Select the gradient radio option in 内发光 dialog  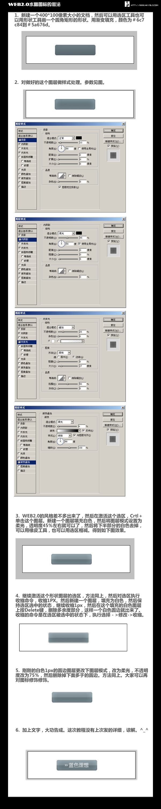pyautogui.click(x=58, y=341)
